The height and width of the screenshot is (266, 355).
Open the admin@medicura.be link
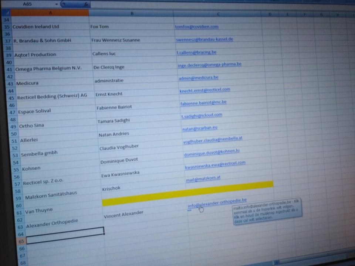(x=198, y=78)
